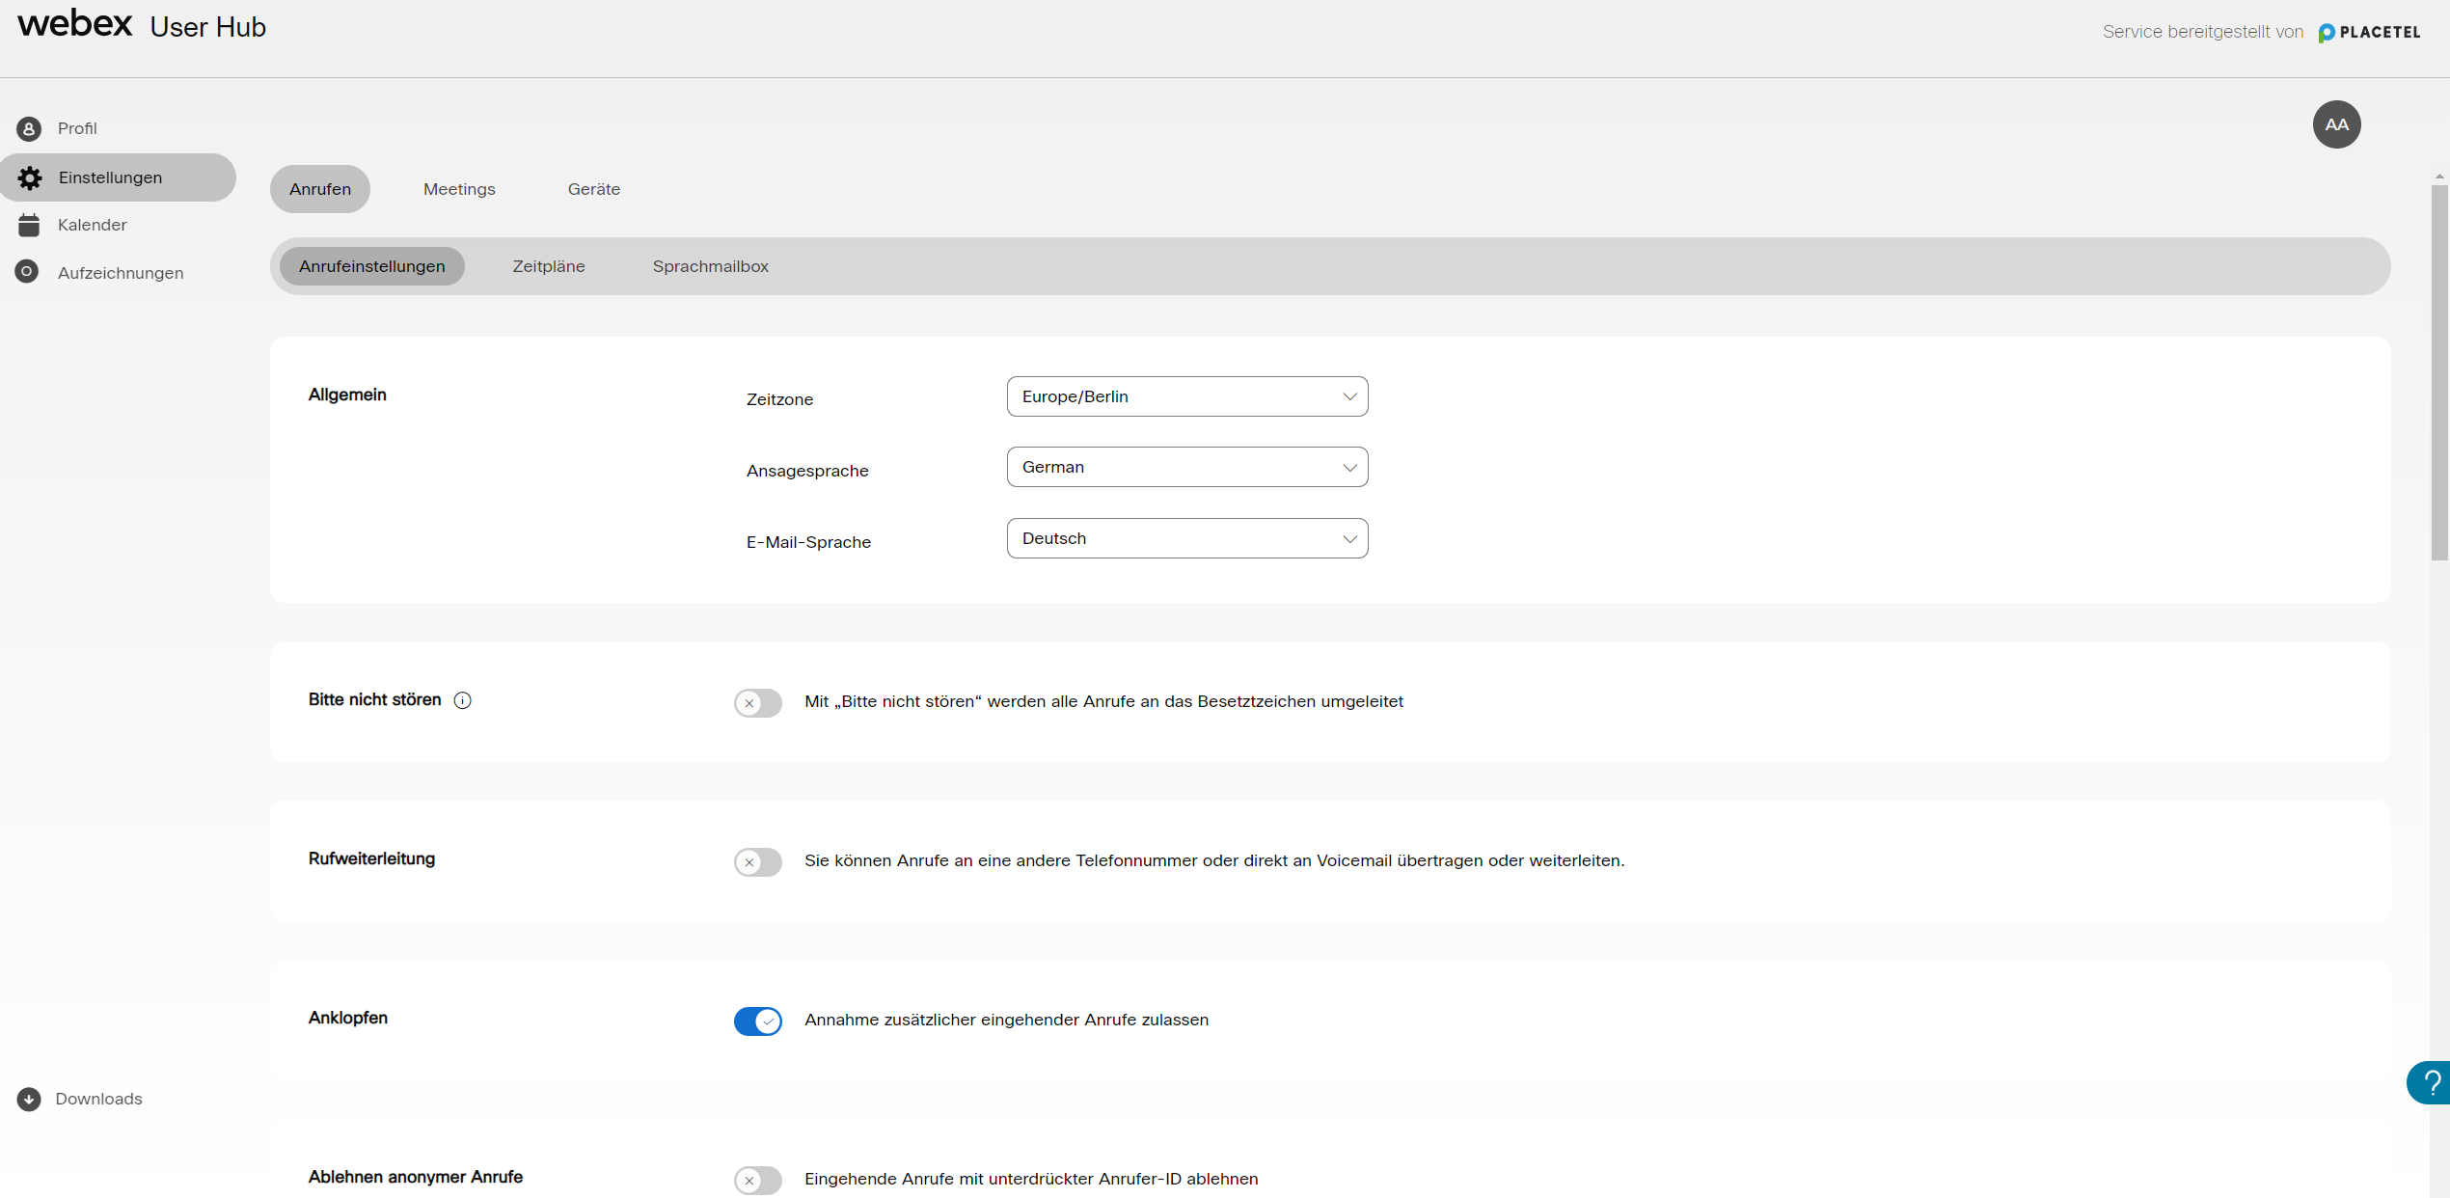The width and height of the screenshot is (2450, 1198).
Task: Click the Einstellungen gear icon
Action: (30, 177)
